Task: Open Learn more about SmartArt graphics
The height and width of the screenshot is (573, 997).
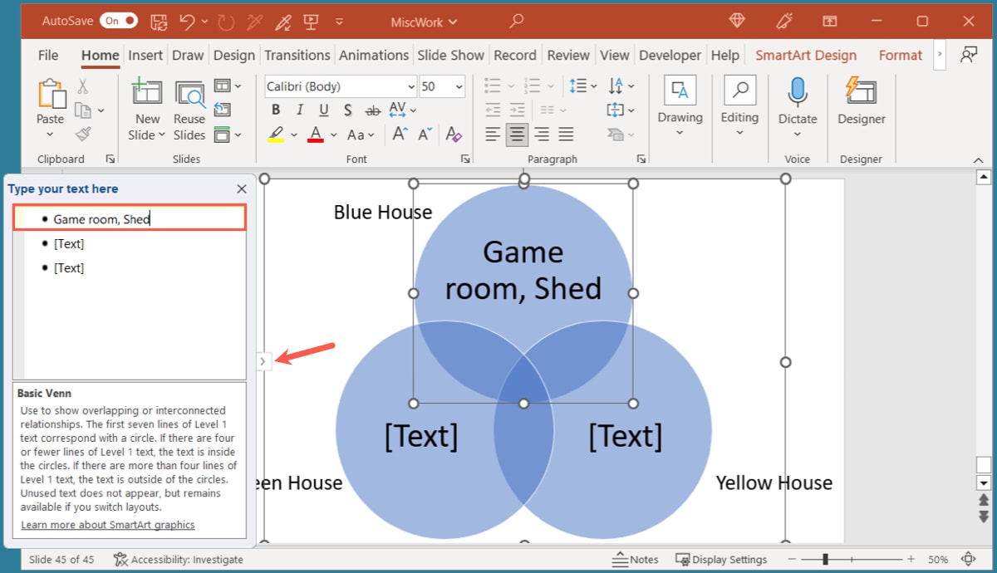Action: pos(107,524)
